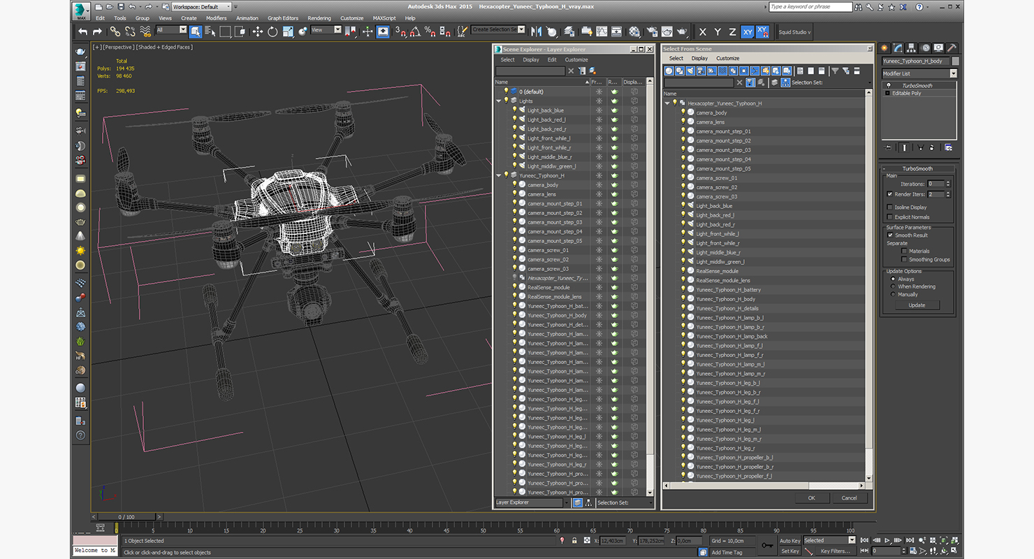Open the Modifier List dropdown
Viewport: 1034px width, 559px height.
(x=953, y=73)
